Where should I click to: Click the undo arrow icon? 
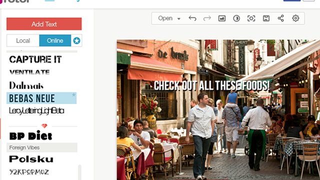coord(192,18)
